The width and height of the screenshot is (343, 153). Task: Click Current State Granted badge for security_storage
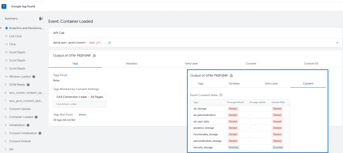[x=278, y=148]
